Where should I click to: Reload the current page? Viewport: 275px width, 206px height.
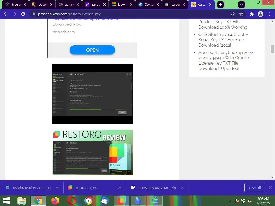[x=23, y=14]
